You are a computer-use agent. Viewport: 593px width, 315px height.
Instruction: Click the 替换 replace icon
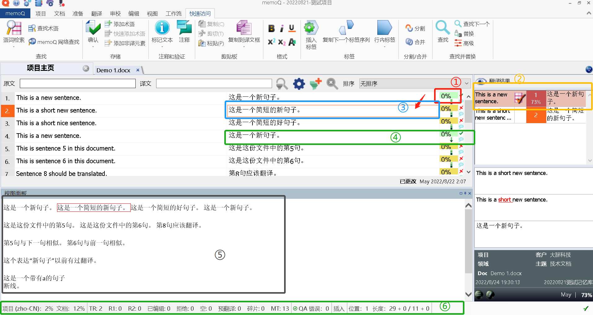(x=458, y=33)
